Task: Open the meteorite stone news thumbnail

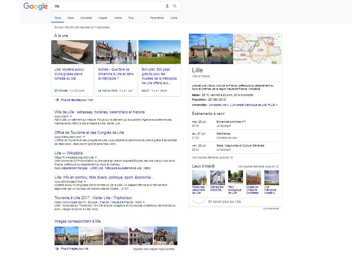Action: point(72,52)
